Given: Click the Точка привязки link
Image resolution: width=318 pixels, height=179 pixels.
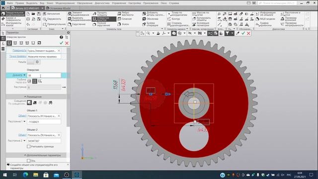Looking at the screenshot, I should (x=18, y=56).
